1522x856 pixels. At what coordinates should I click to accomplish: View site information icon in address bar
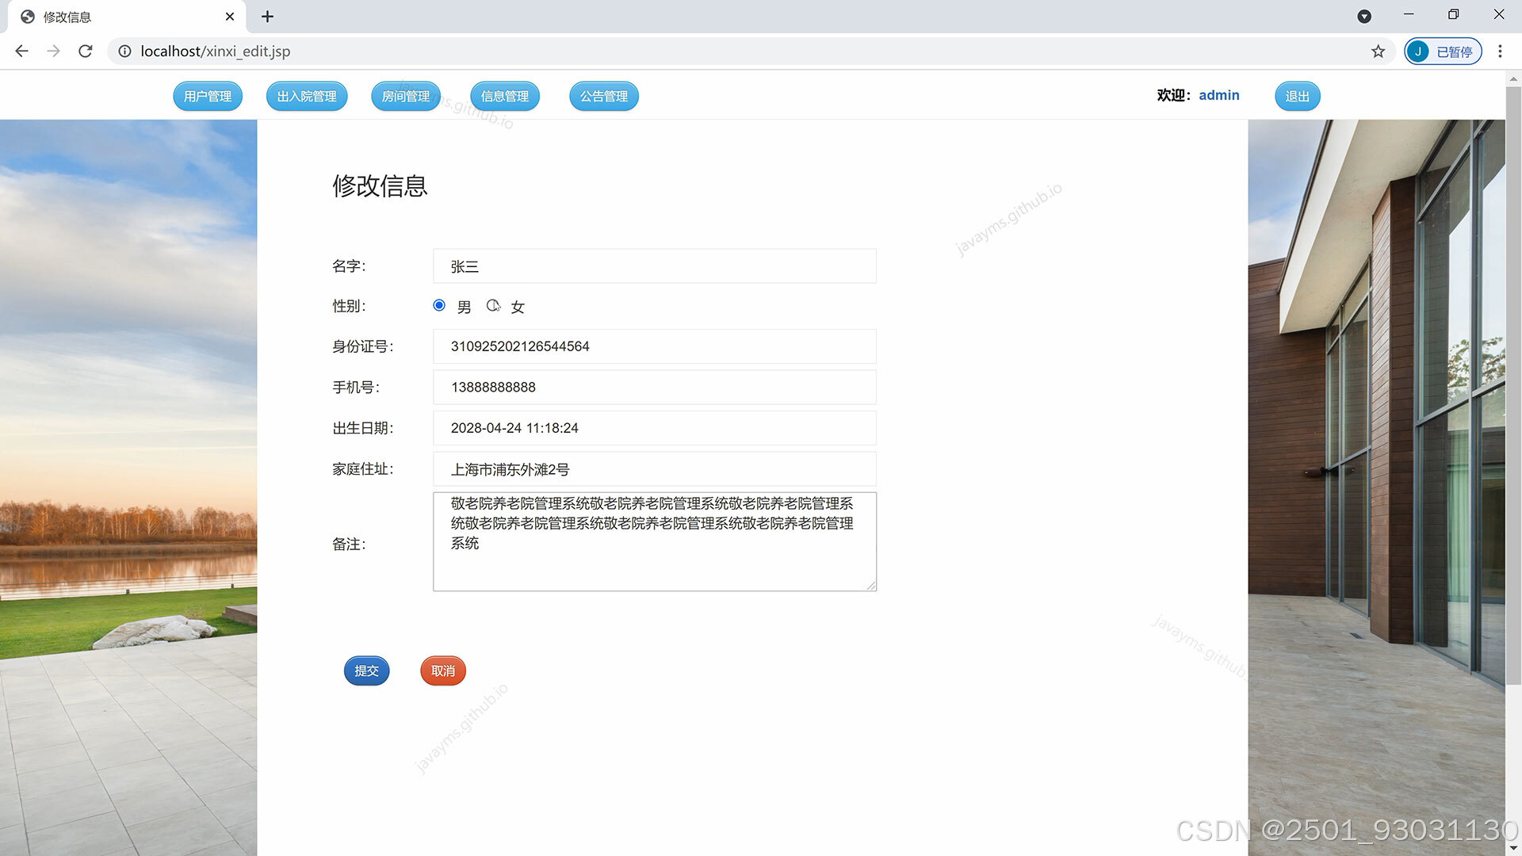click(x=124, y=51)
